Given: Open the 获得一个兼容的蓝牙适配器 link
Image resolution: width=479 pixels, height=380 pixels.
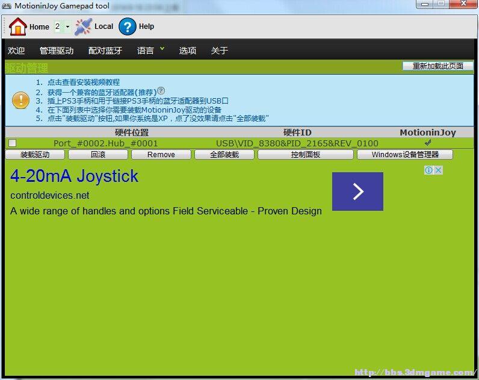Looking at the screenshot, I should [102, 92].
